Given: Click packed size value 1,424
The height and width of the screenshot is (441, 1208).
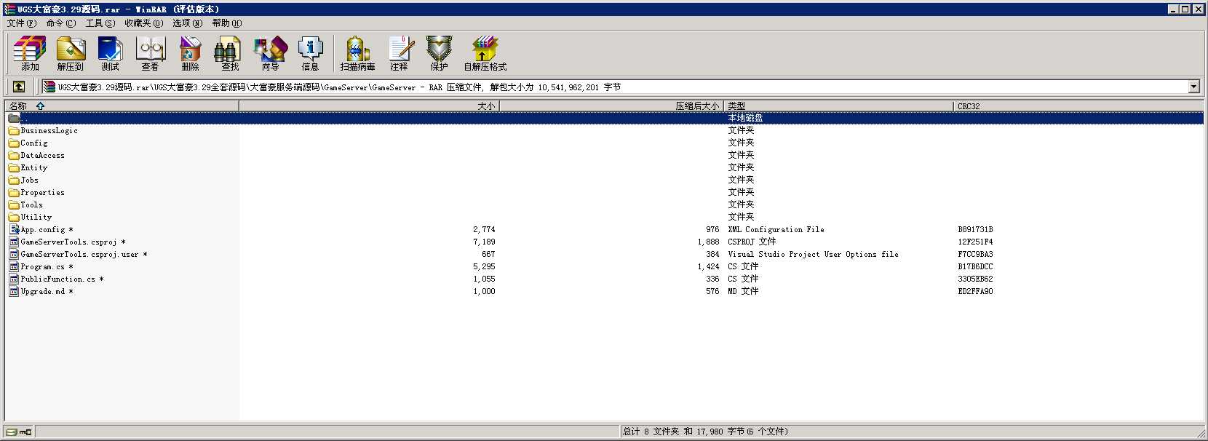Looking at the screenshot, I should pyautogui.click(x=708, y=266).
